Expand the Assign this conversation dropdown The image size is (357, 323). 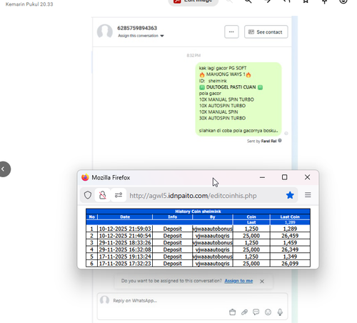click(x=141, y=36)
